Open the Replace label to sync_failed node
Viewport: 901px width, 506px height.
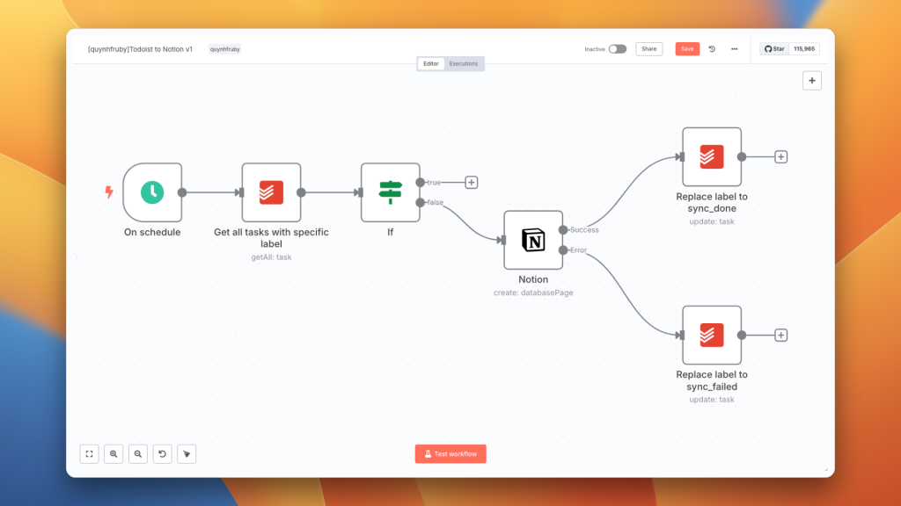click(712, 335)
